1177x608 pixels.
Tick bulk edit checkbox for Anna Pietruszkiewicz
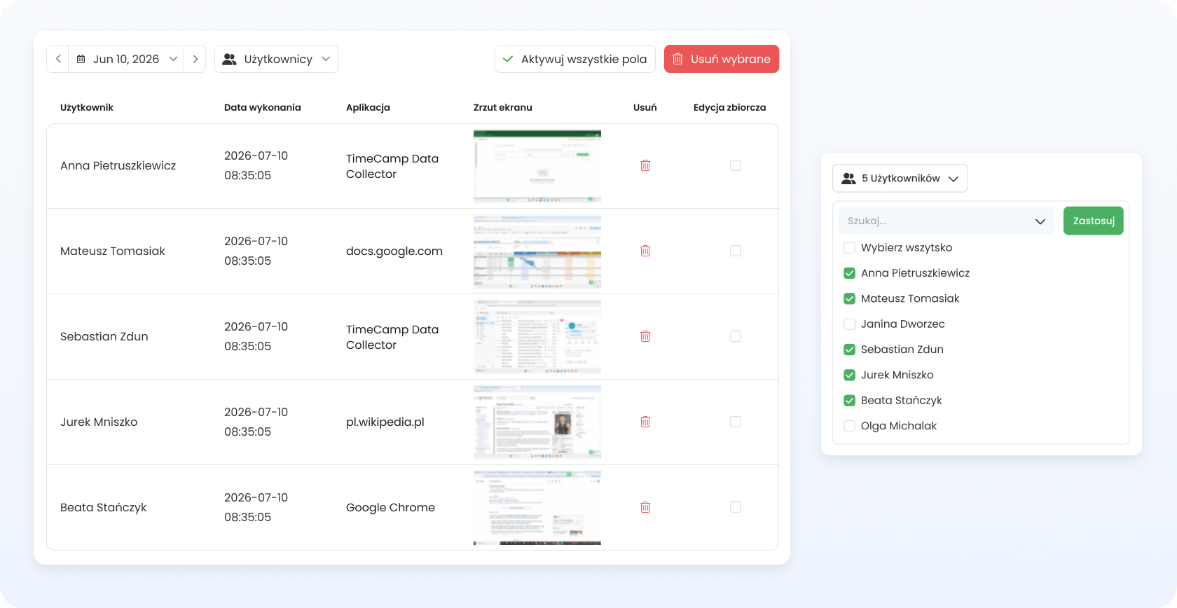click(736, 165)
